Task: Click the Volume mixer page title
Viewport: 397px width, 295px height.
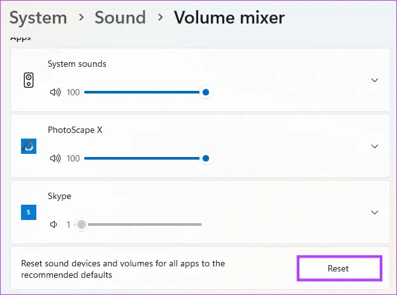Action: point(229,18)
